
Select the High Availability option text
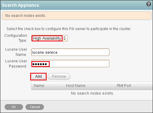coord(47,38)
